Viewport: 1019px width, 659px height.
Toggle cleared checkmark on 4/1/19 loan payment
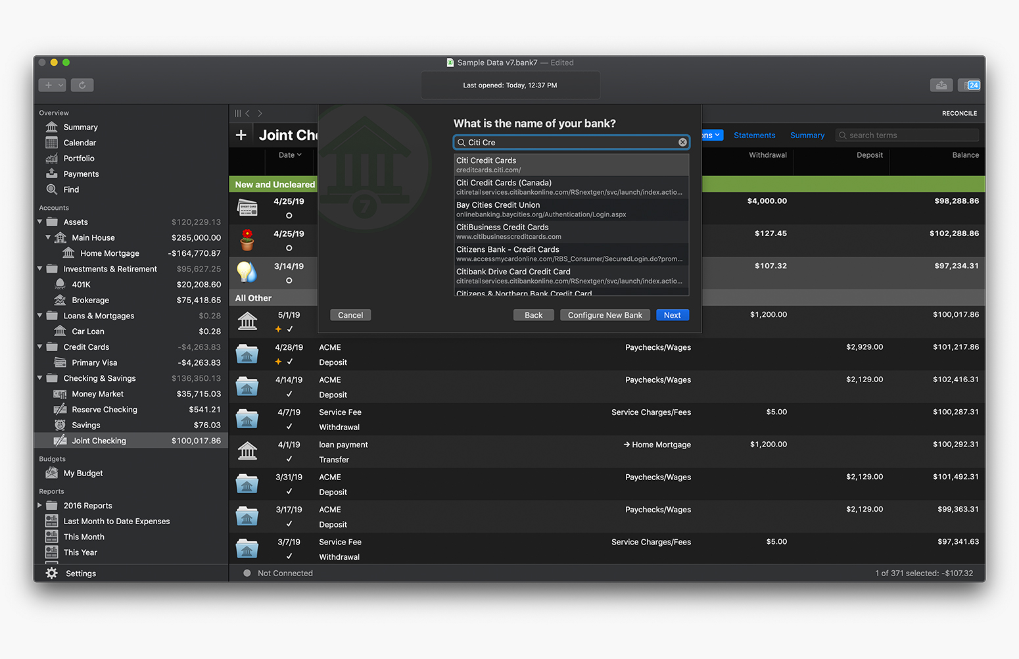click(289, 459)
